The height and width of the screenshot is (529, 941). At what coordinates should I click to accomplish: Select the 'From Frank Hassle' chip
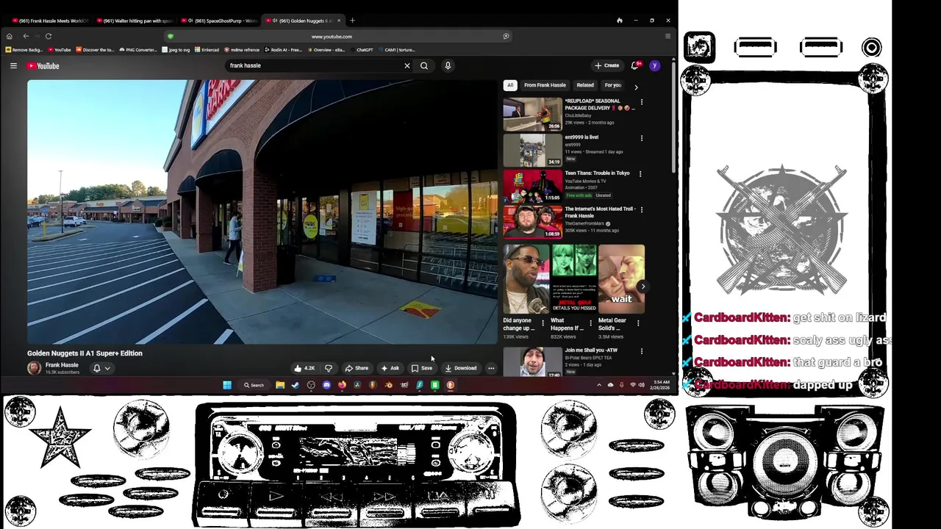pos(545,85)
